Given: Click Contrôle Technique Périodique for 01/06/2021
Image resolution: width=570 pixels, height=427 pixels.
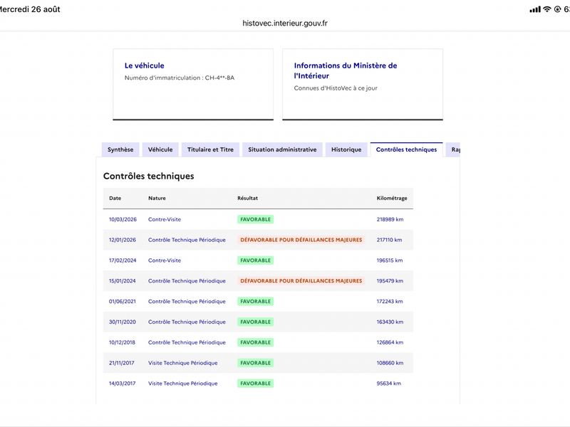Looking at the screenshot, I should pyautogui.click(x=187, y=301).
